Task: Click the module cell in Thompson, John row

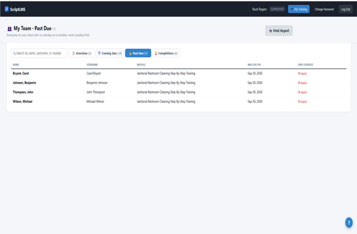Action: click(166, 92)
